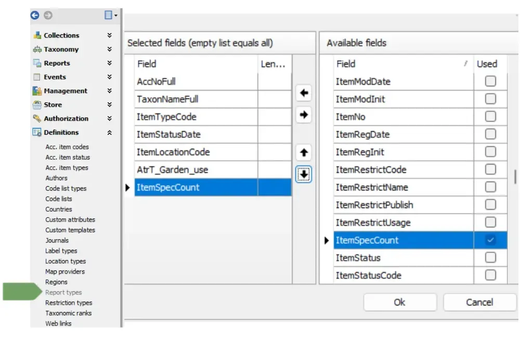Click the Authorization key icon

37,119
